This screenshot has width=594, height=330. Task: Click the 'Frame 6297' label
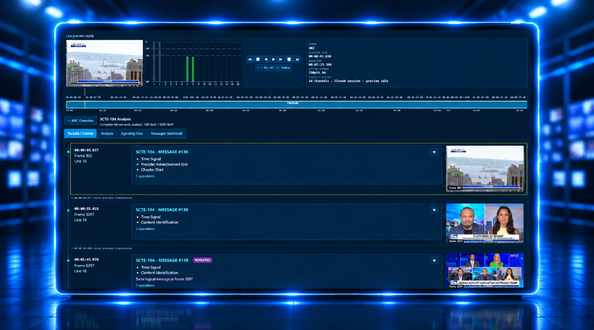84,266
